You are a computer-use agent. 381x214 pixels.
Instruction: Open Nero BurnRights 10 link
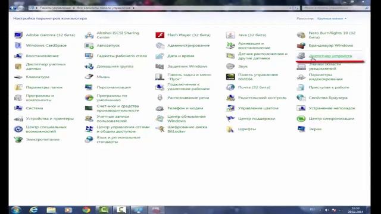click(x=332, y=35)
